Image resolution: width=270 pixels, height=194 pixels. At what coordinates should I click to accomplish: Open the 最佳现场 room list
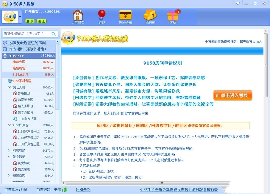[x=29, y=68]
